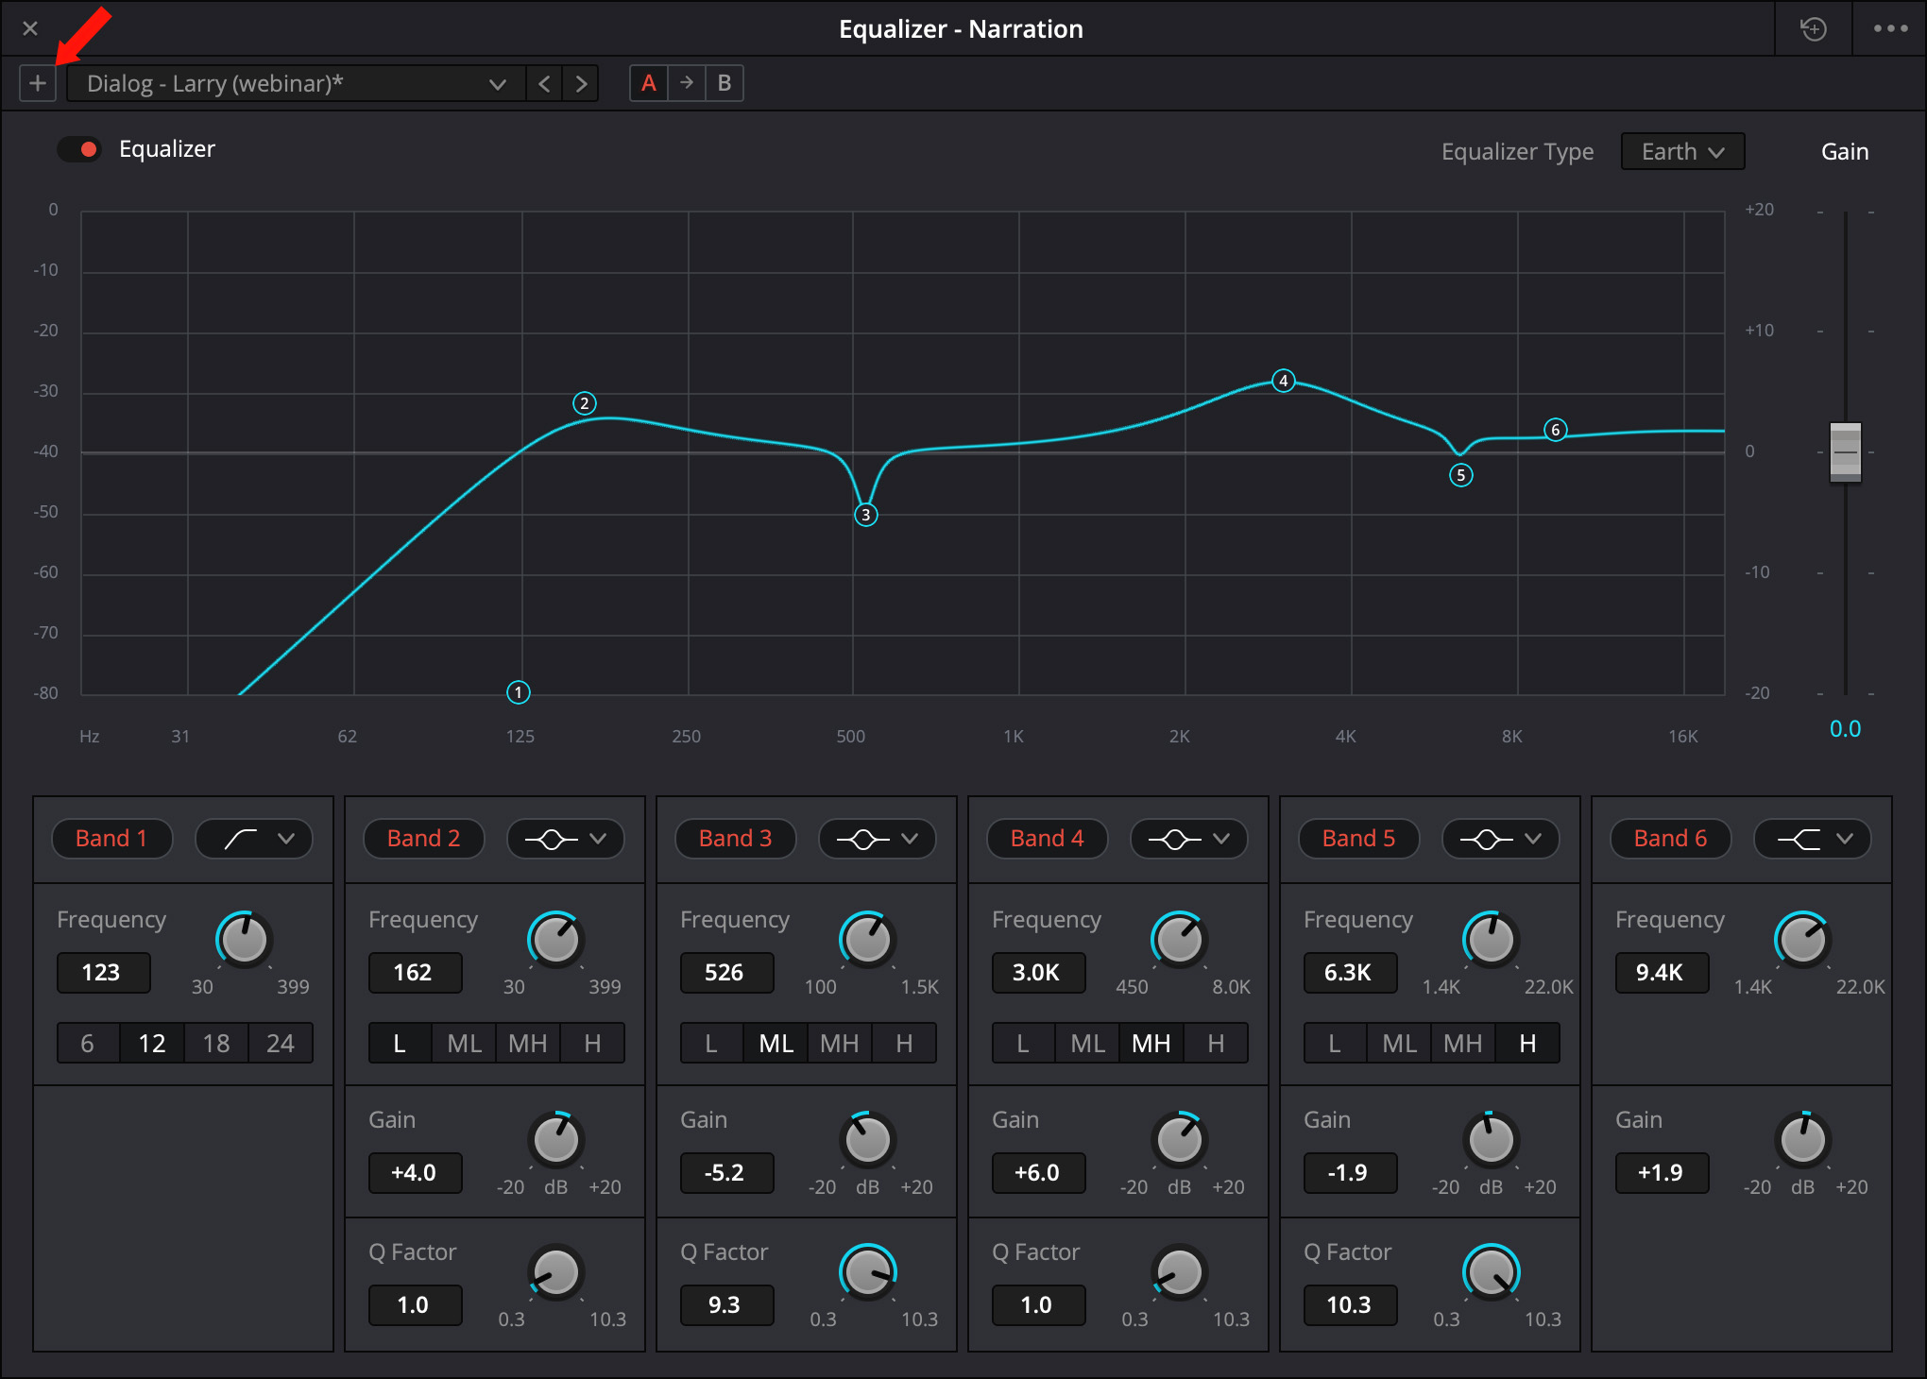Click Band 4 frequency value field 3.0K
Screen dimensions: 1927x1379
1037,973
